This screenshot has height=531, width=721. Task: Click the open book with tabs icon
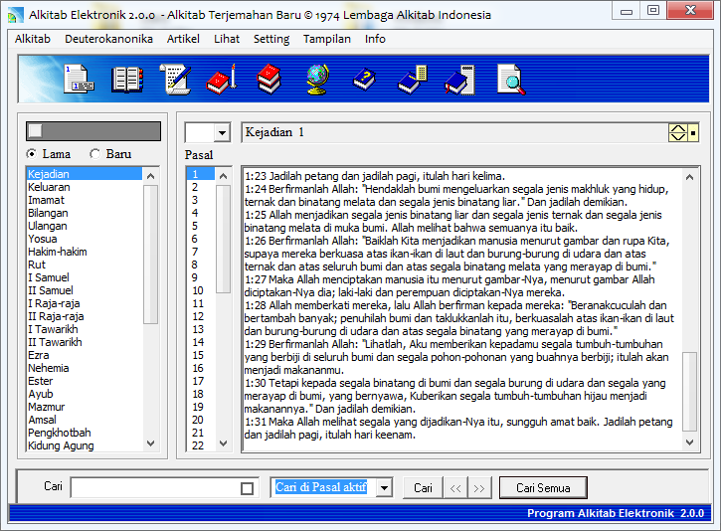pos(127,80)
